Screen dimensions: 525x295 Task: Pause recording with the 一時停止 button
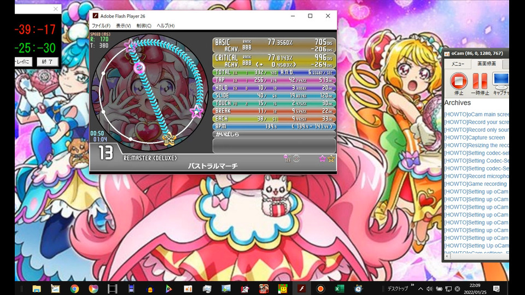pos(480,84)
